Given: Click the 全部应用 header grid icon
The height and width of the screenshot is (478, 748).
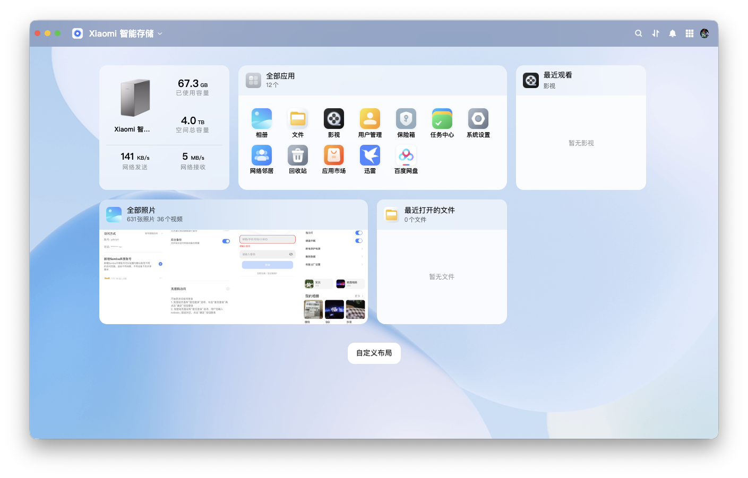Looking at the screenshot, I should coord(254,81).
